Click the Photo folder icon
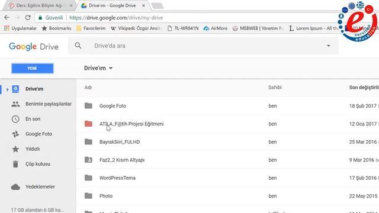Viewport: 379px width, 213px height. point(88,196)
